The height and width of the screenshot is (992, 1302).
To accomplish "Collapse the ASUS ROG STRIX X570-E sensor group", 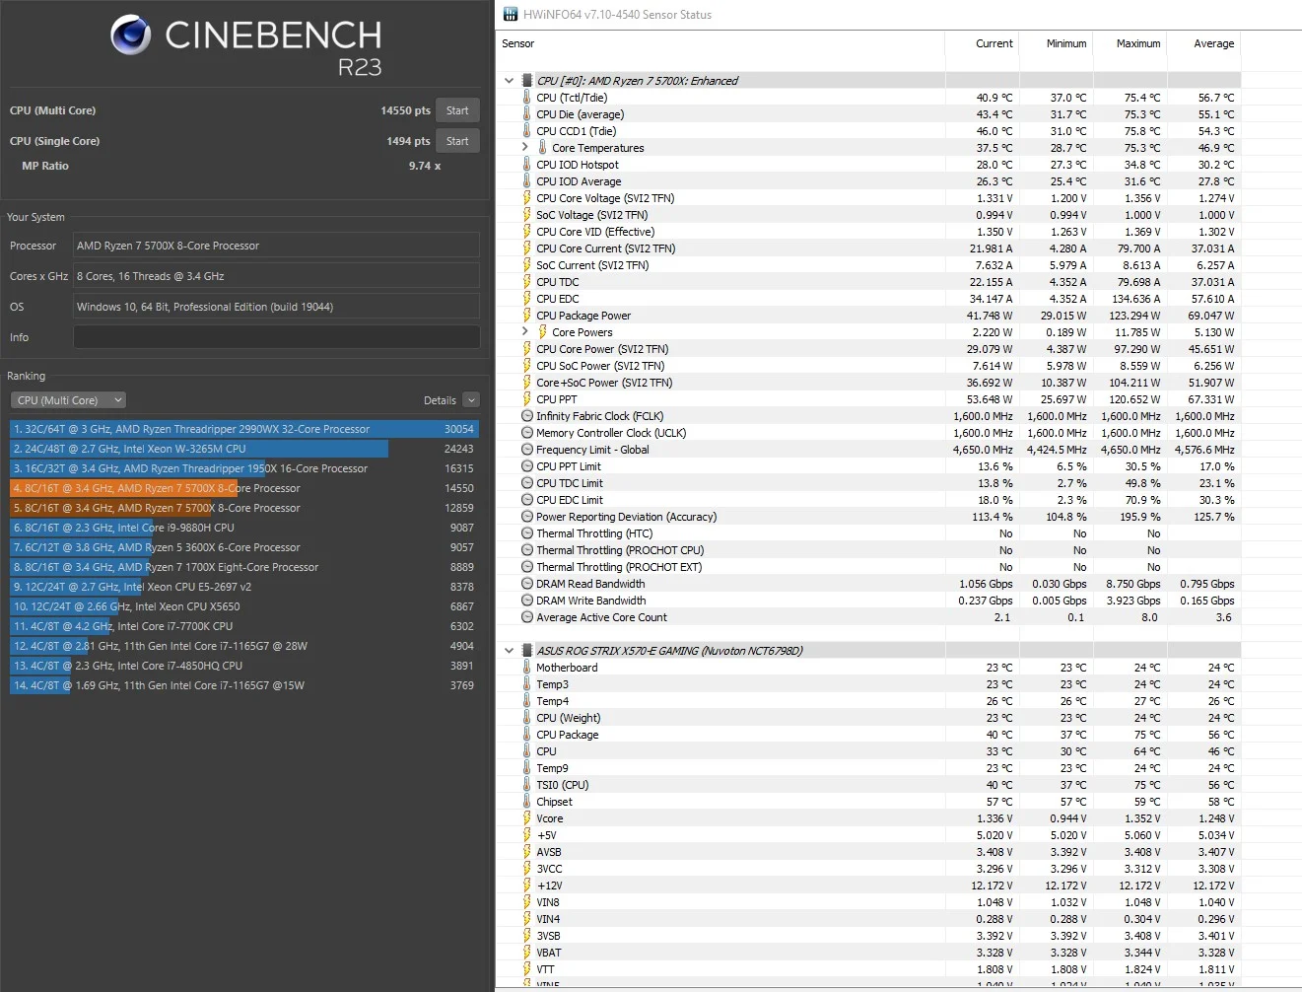I will click(509, 651).
